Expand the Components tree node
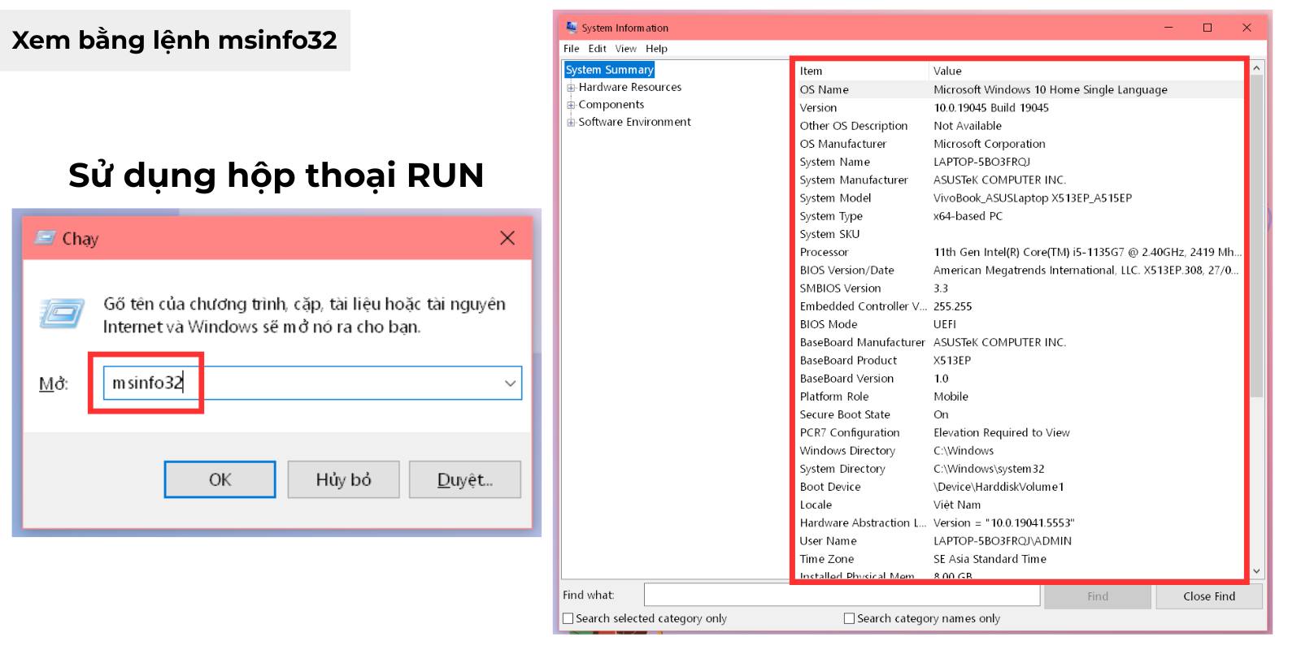1301x650 pixels. tap(571, 105)
